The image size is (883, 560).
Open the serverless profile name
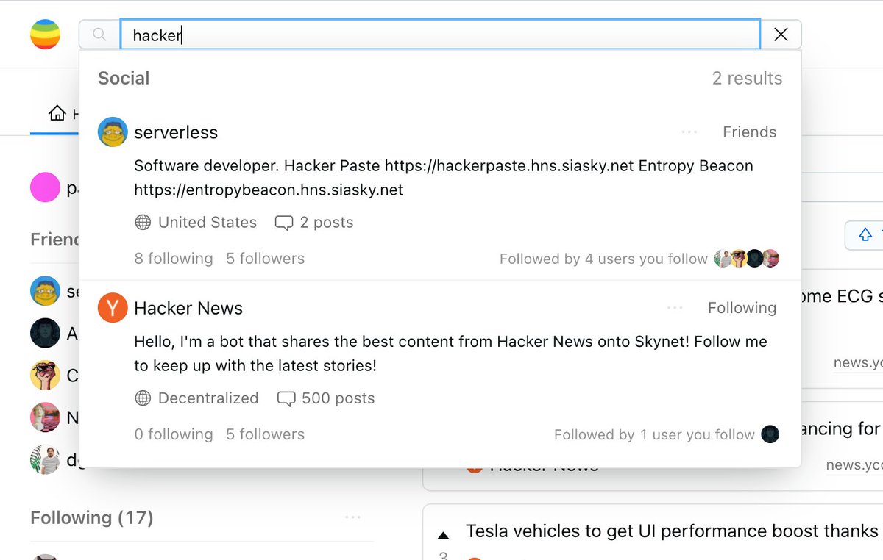coord(176,132)
